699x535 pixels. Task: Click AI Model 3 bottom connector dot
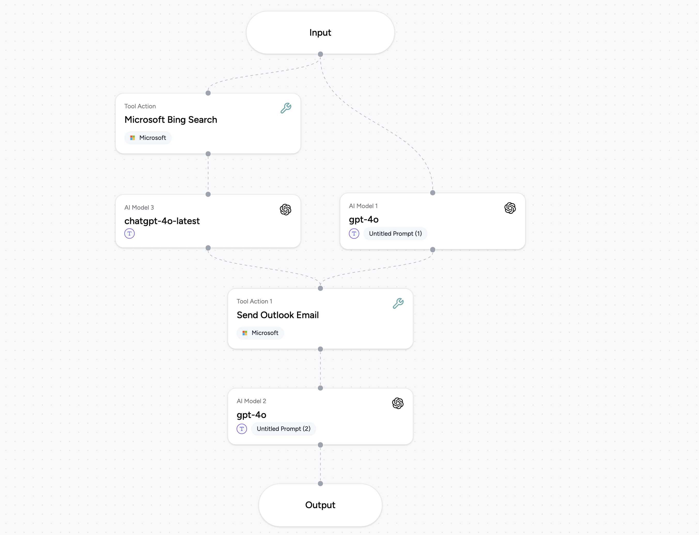pos(208,248)
